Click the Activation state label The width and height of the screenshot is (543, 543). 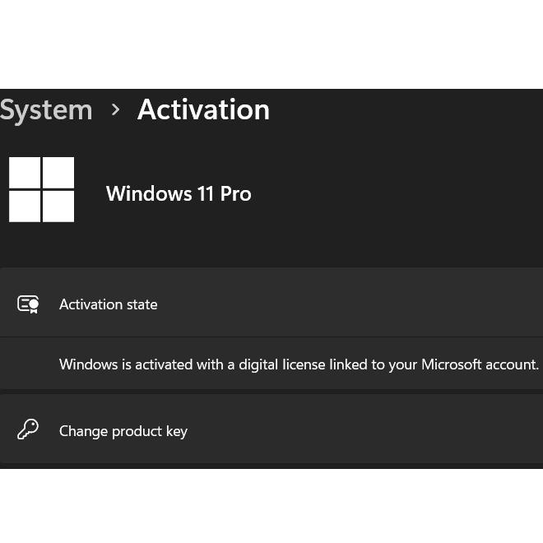[x=108, y=304]
